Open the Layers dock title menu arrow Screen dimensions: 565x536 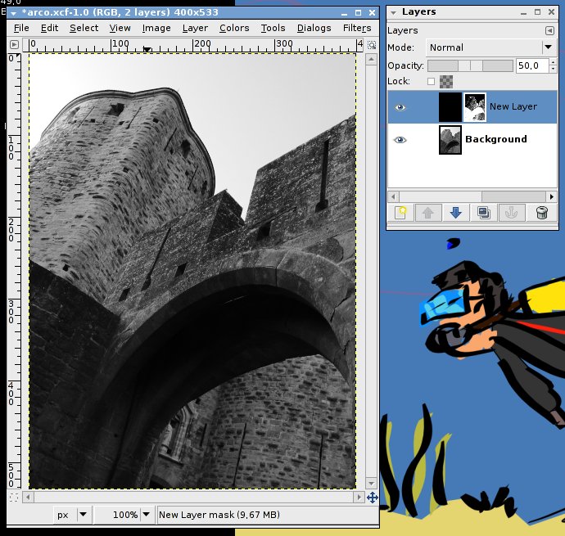pyautogui.click(x=394, y=12)
